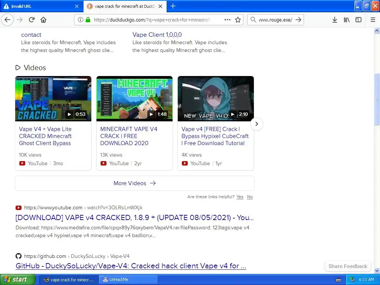Screen dimensions: 380x285
Task: Click the 10K views text
Action: tap(30, 155)
